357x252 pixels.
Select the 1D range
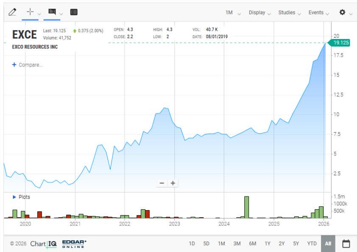coord(192,244)
